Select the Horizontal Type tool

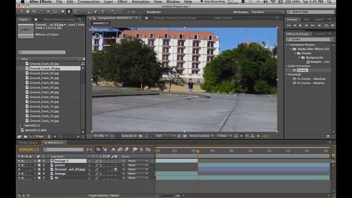pyautogui.click(x=76, y=12)
